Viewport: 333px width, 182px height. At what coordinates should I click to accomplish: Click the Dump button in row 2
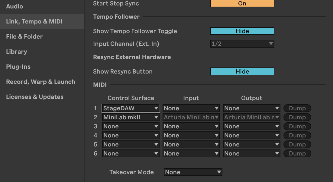point(297,117)
